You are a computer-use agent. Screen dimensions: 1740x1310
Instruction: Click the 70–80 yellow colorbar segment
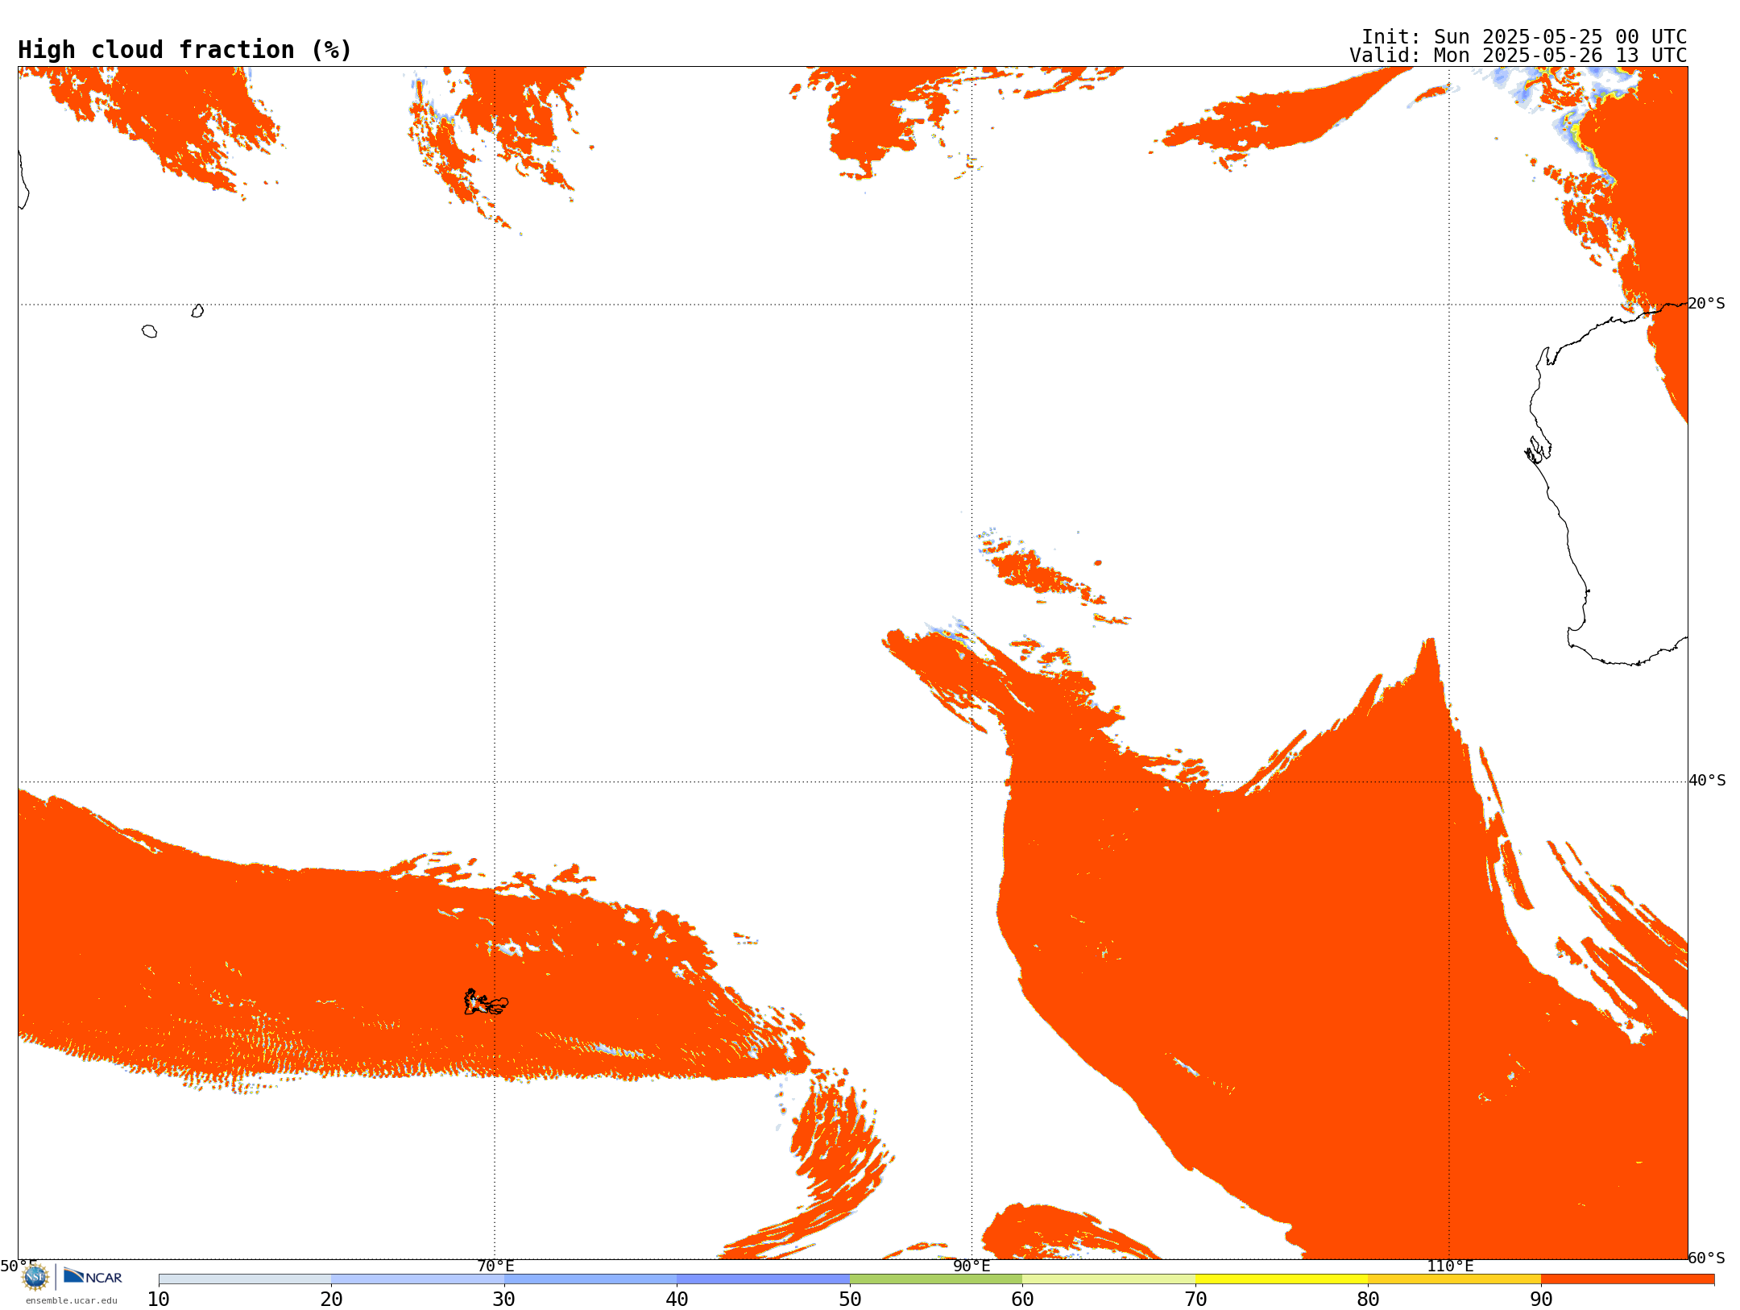click(1282, 1279)
